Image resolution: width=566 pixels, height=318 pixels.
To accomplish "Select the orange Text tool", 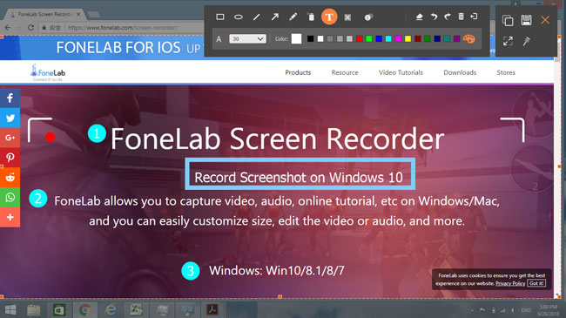I will pos(329,17).
